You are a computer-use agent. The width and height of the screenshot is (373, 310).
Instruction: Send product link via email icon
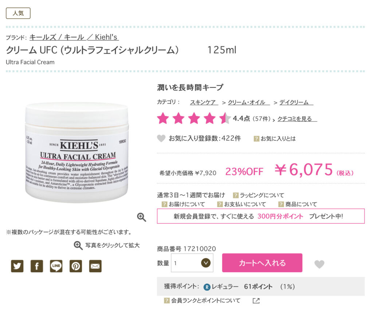tap(95, 266)
